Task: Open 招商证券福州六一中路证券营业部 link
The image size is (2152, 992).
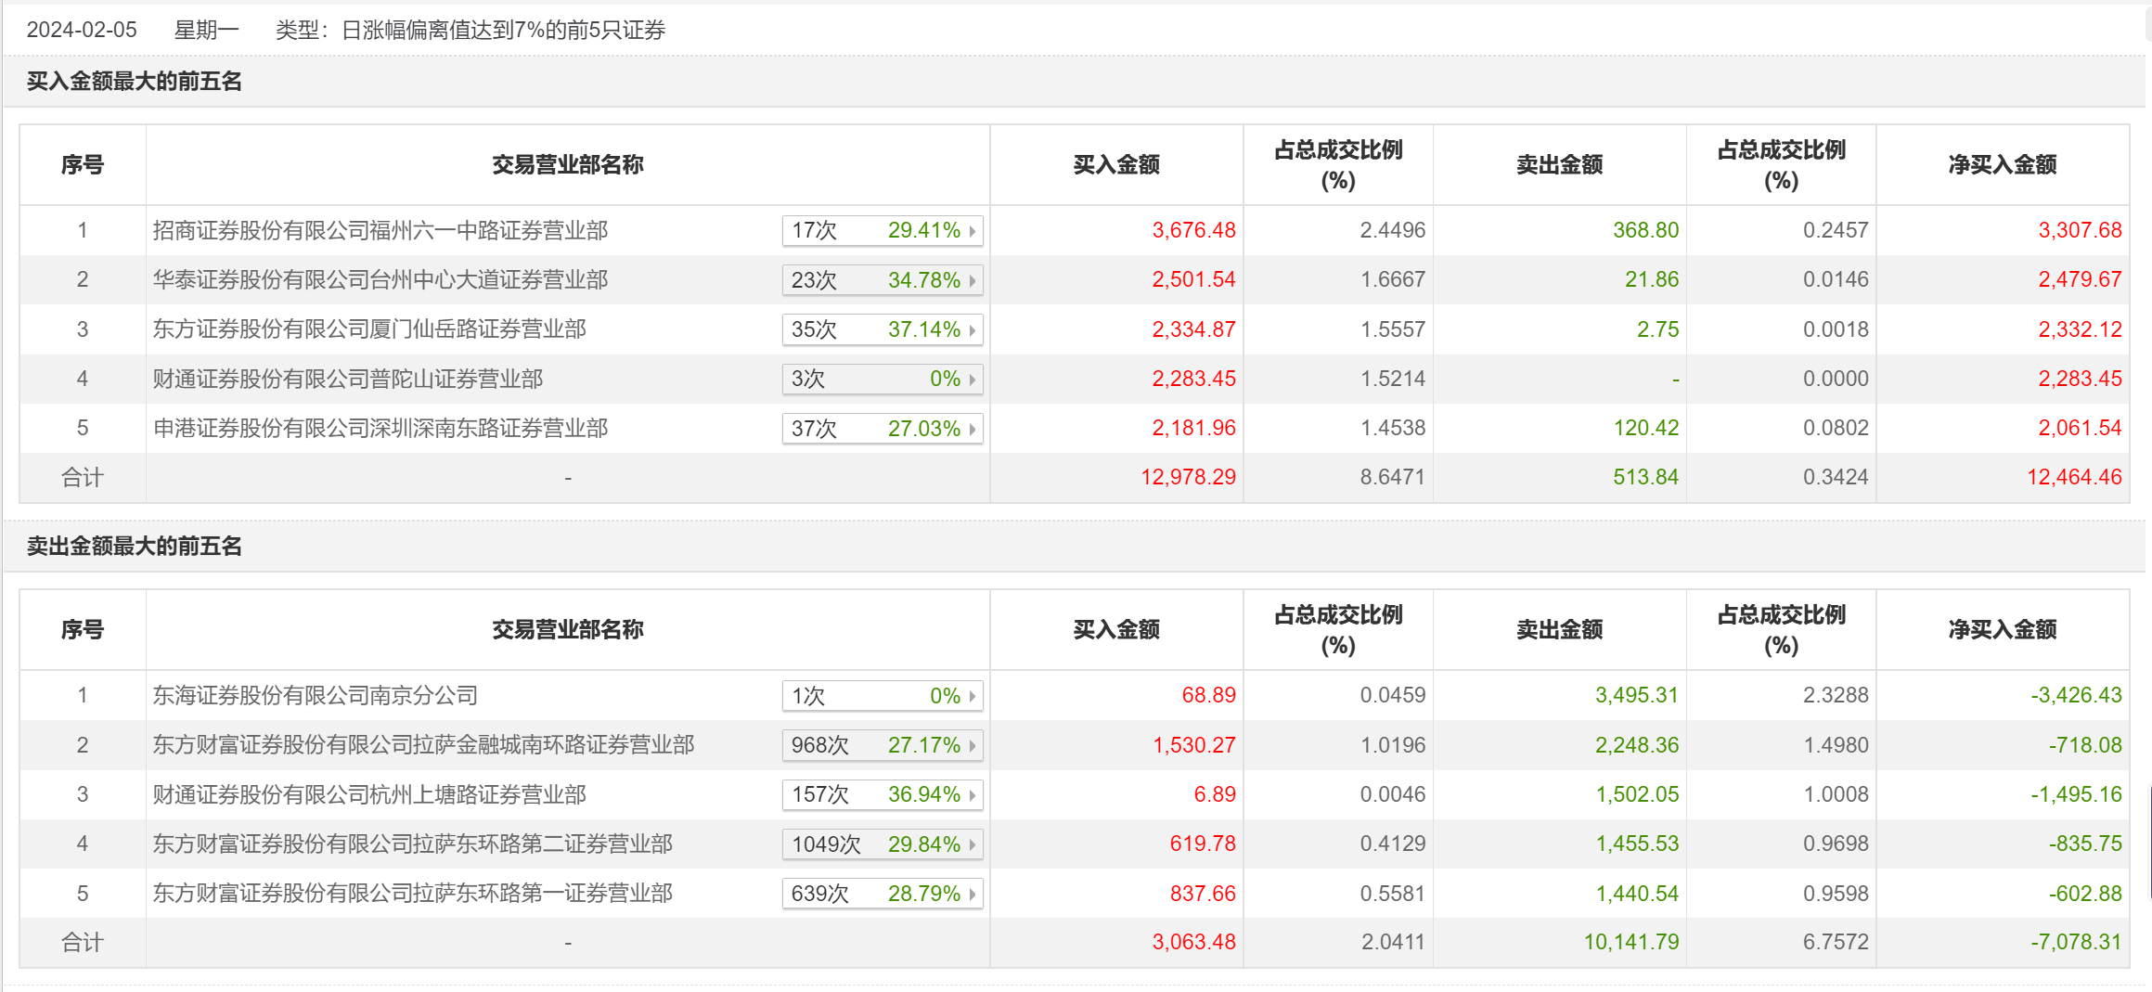Action: (380, 231)
